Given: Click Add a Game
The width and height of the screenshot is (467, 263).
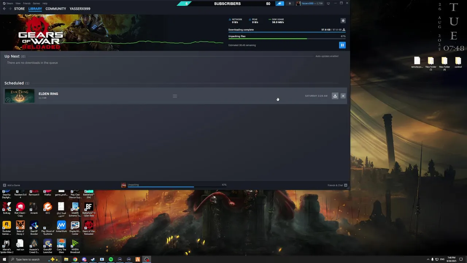Looking at the screenshot, I should click(11, 185).
